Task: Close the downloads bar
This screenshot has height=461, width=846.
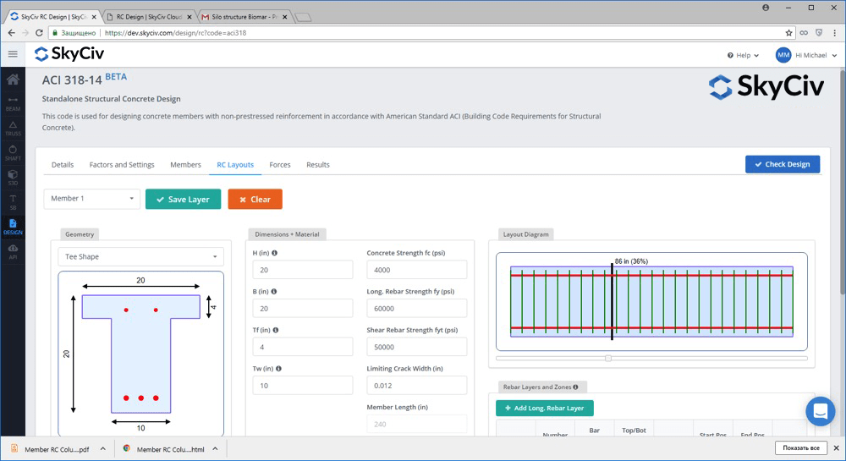Action: [837, 448]
